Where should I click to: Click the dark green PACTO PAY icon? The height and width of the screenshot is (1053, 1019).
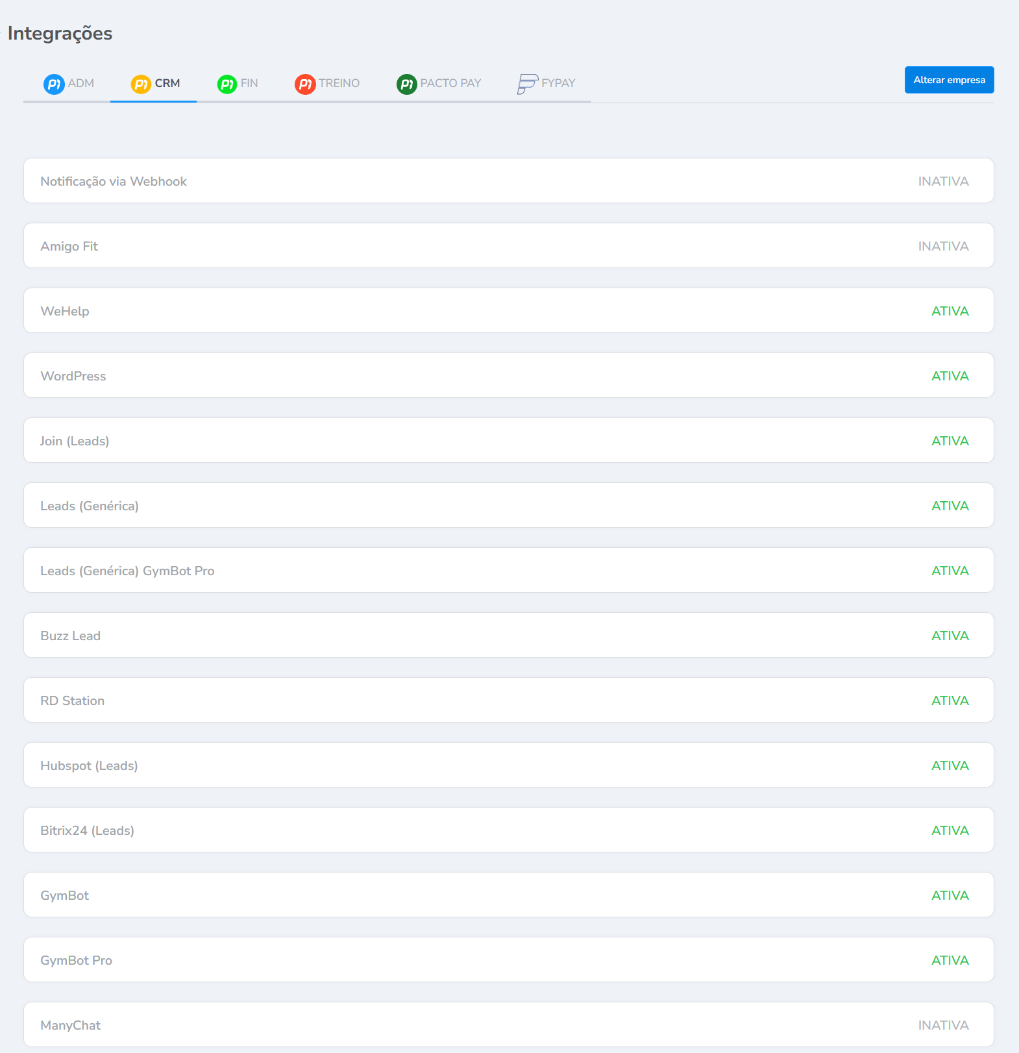pos(407,84)
